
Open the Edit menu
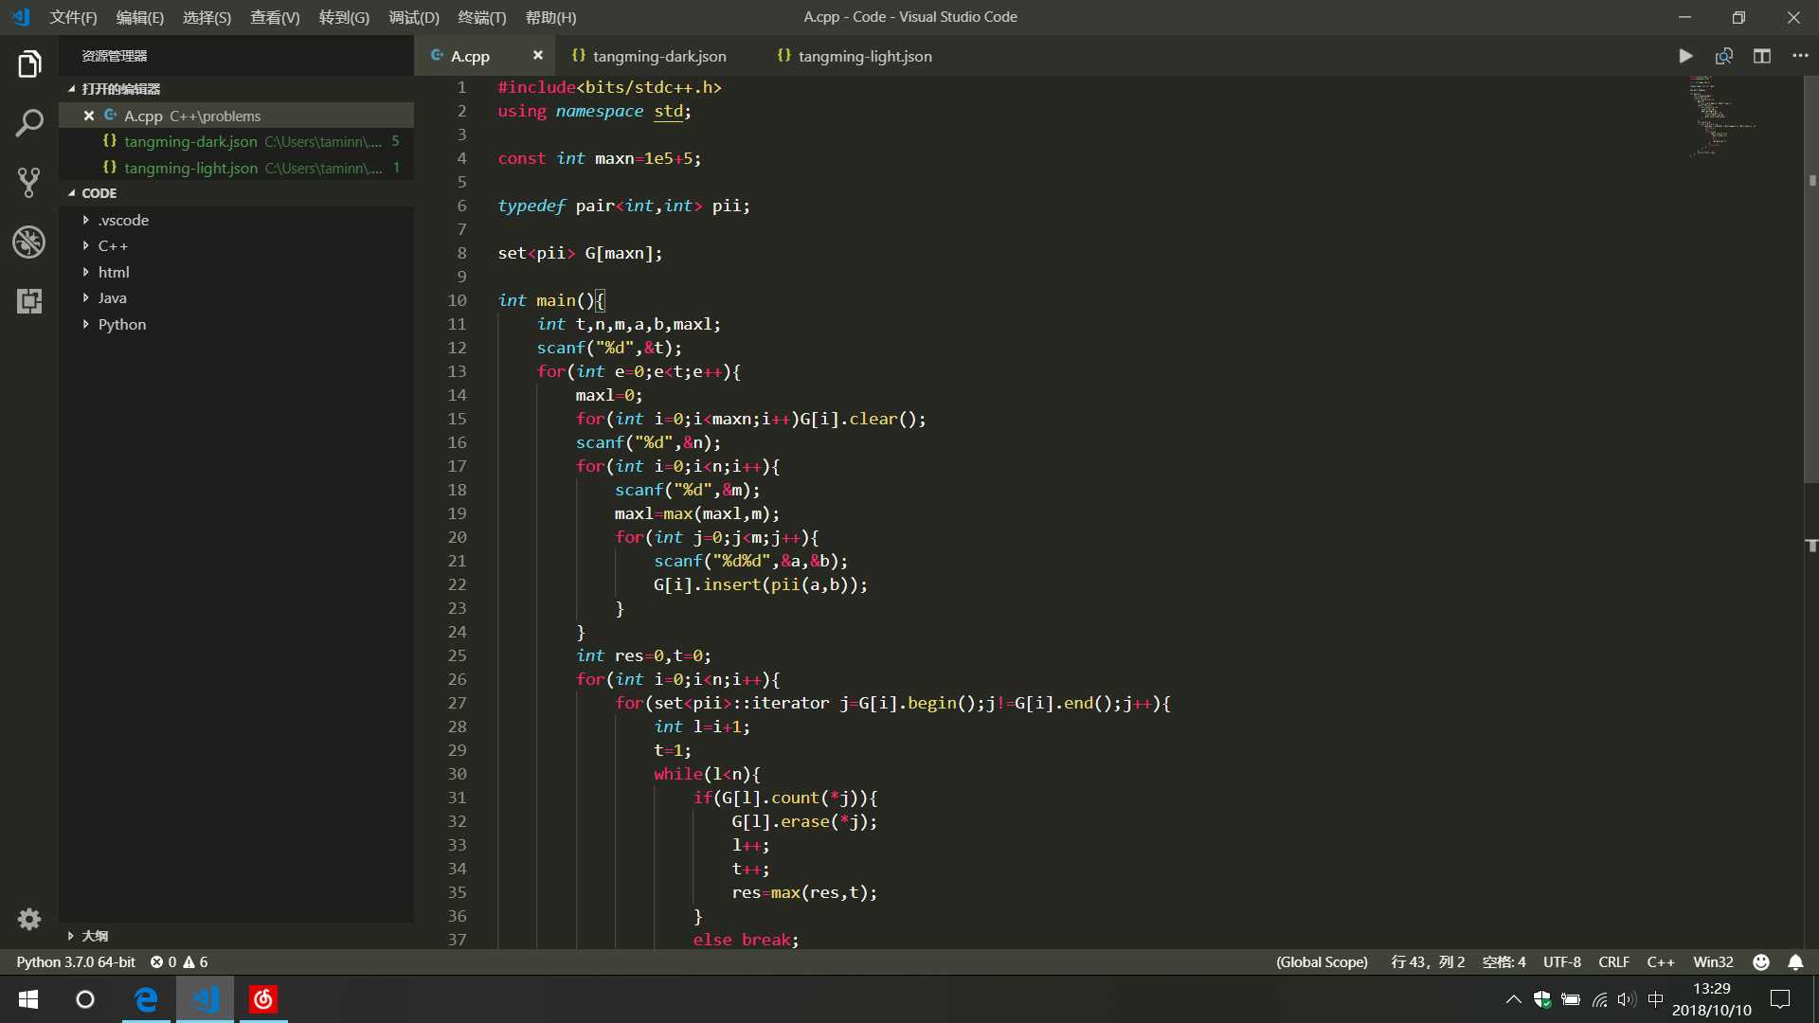(139, 17)
